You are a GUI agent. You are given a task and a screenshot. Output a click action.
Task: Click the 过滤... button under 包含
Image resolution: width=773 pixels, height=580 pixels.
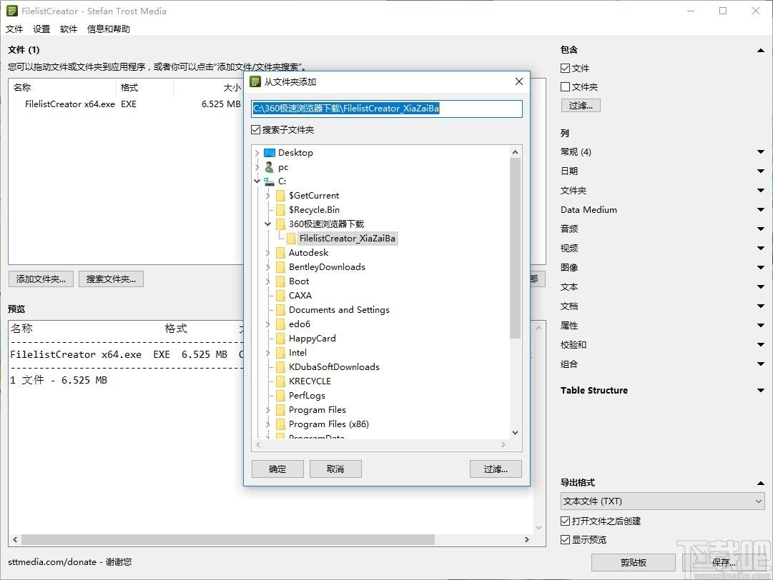pos(580,106)
